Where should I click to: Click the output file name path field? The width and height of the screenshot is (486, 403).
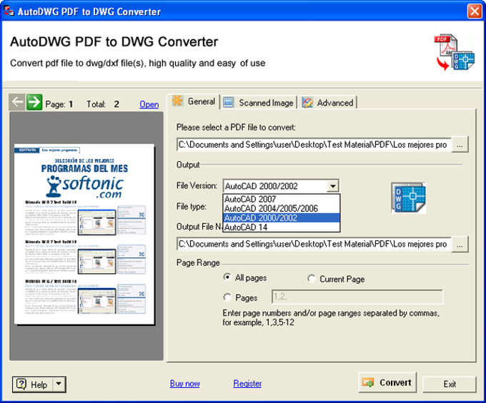(314, 244)
